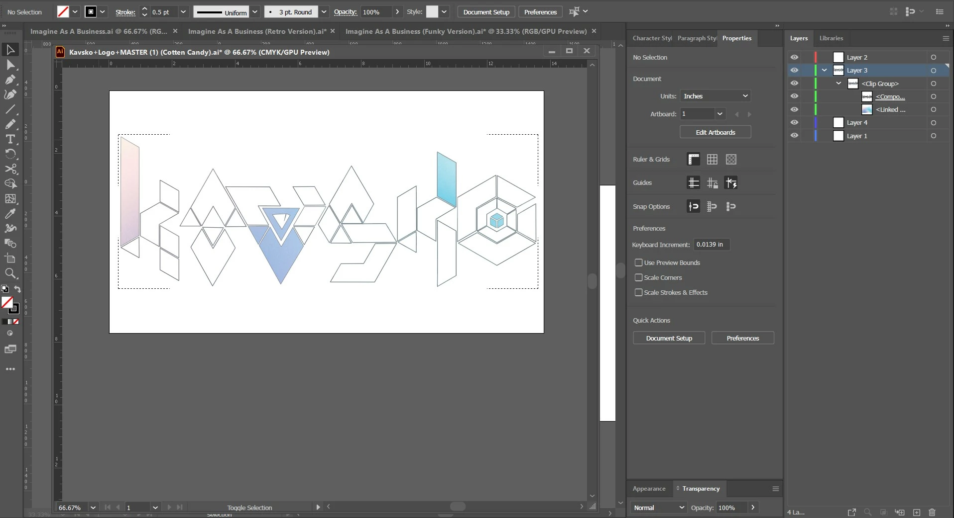This screenshot has height=518, width=954.
Task: Show grid icon in Ruler & Grids
Action: (x=713, y=160)
